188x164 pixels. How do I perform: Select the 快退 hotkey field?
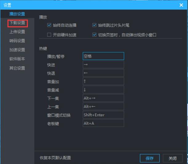pos(103,73)
